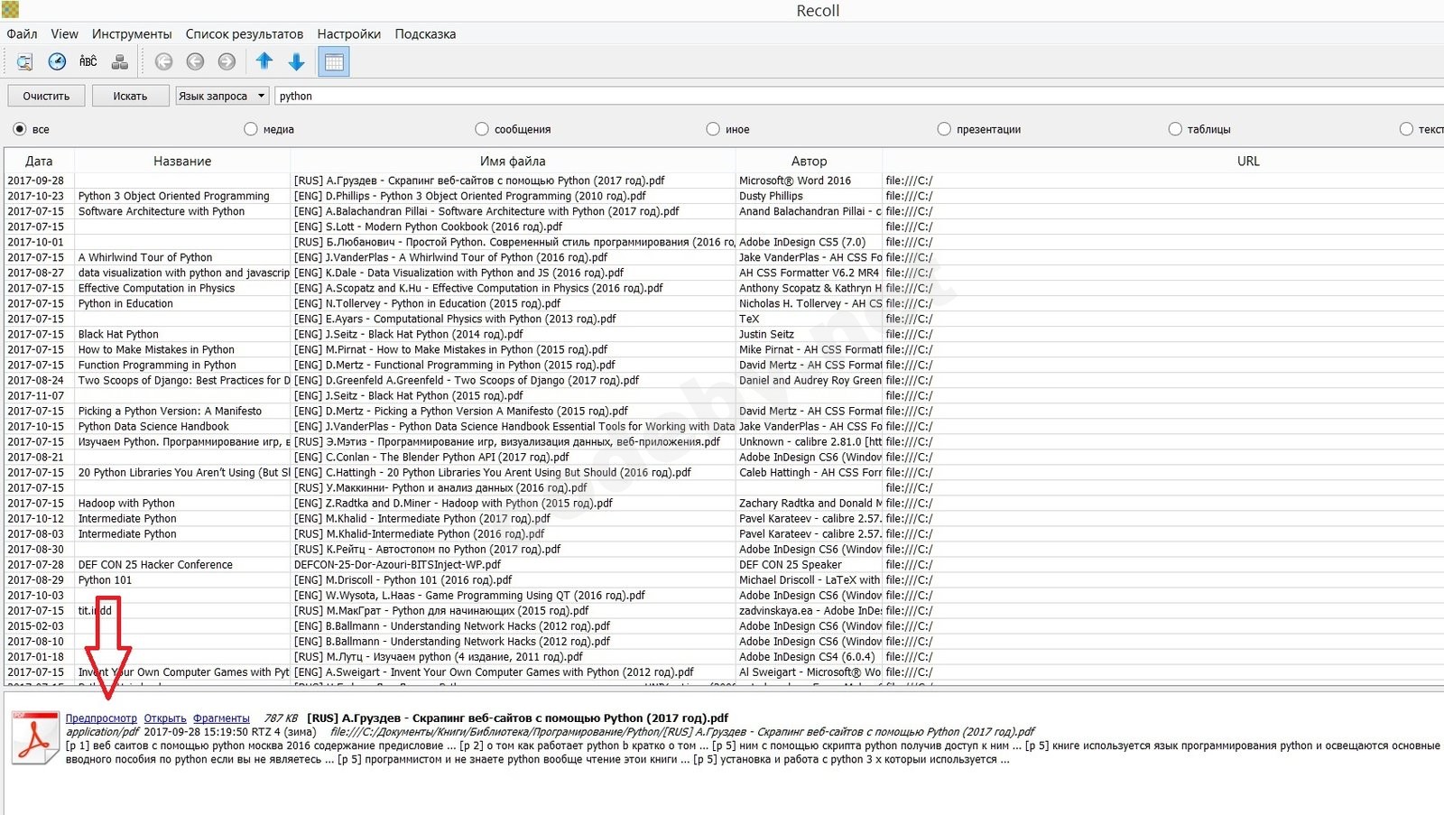Open document history clock icon
The image size is (1444, 815).
click(x=57, y=61)
